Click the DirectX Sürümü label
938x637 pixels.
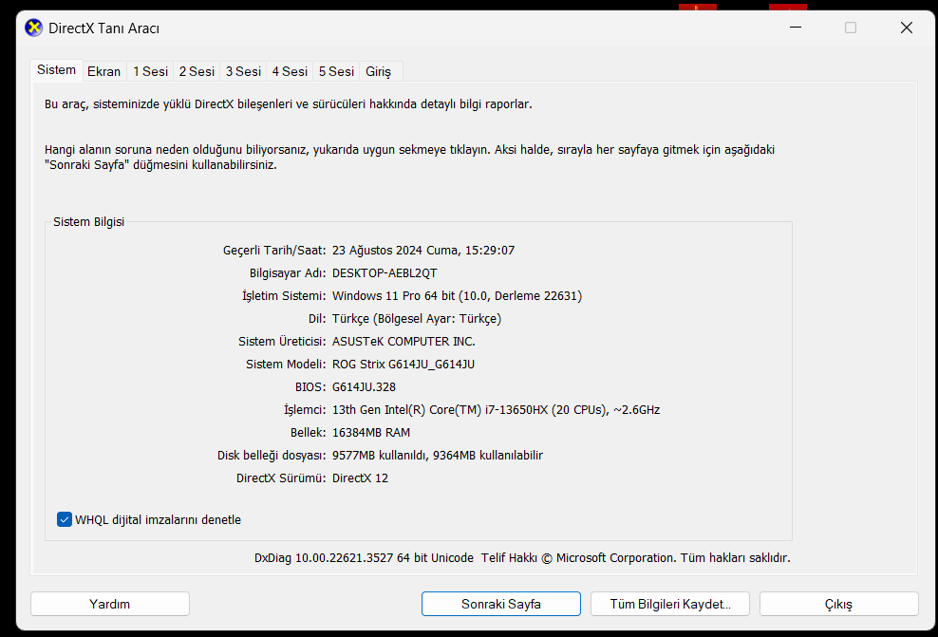coord(281,478)
